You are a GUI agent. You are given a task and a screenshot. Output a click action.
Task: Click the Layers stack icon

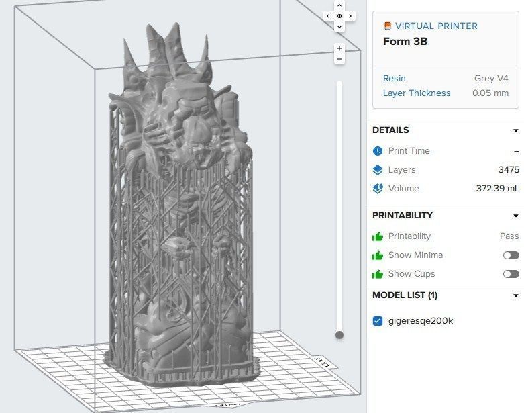pos(378,170)
